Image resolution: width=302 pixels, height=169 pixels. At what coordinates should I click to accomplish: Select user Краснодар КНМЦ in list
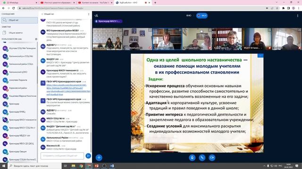coord(19,112)
